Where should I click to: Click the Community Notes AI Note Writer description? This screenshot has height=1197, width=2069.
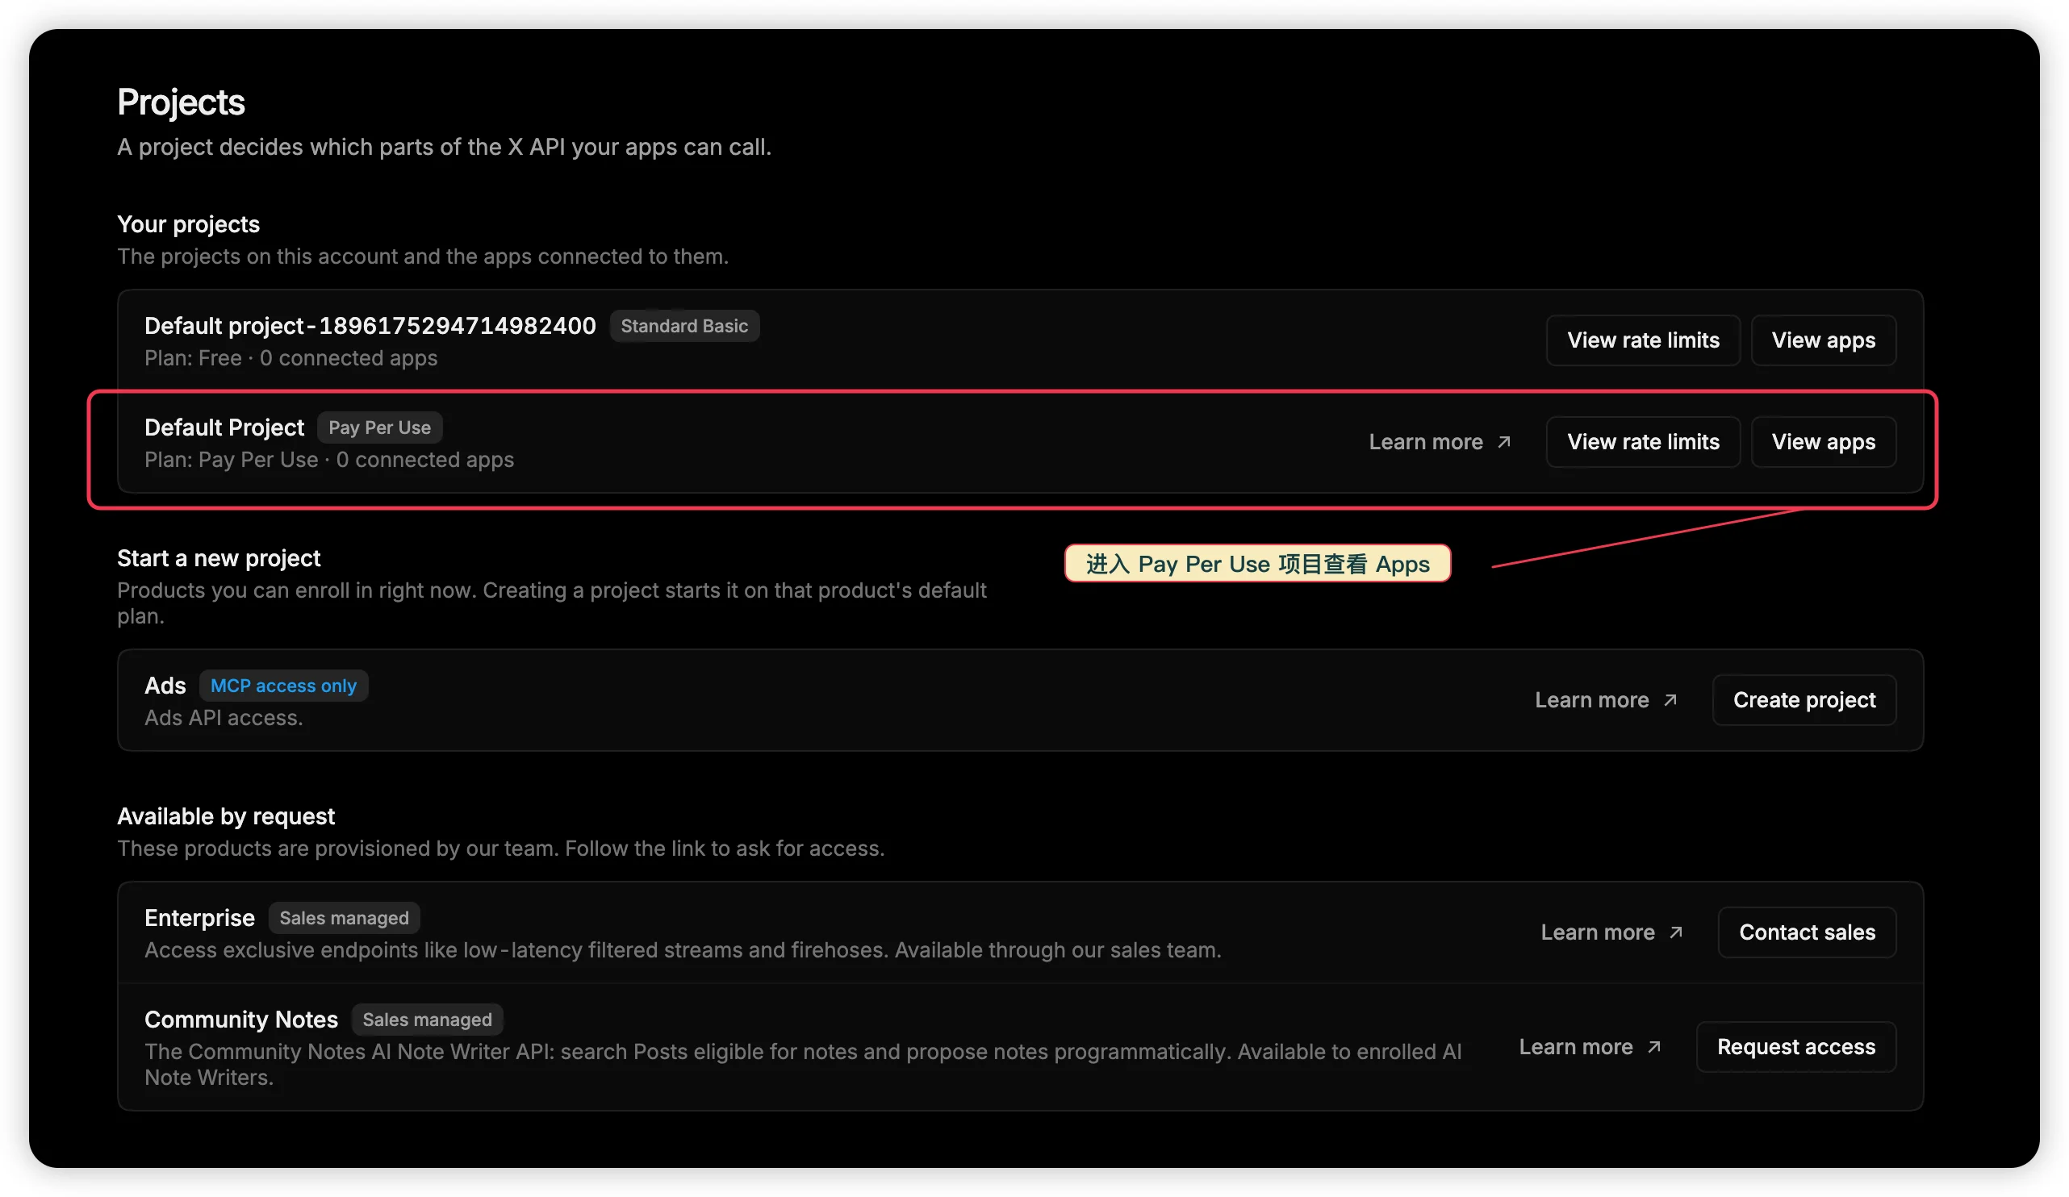(x=803, y=1065)
